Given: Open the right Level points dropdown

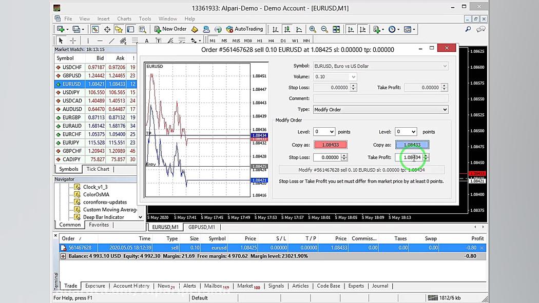Looking at the screenshot, I should pyautogui.click(x=406, y=132).
